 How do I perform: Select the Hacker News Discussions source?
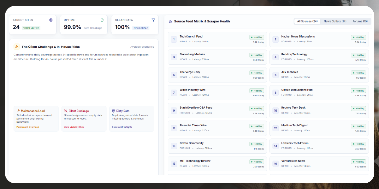point(319,39)
